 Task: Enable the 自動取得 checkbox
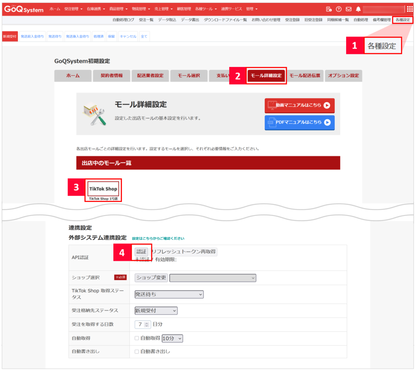[137, 338]
